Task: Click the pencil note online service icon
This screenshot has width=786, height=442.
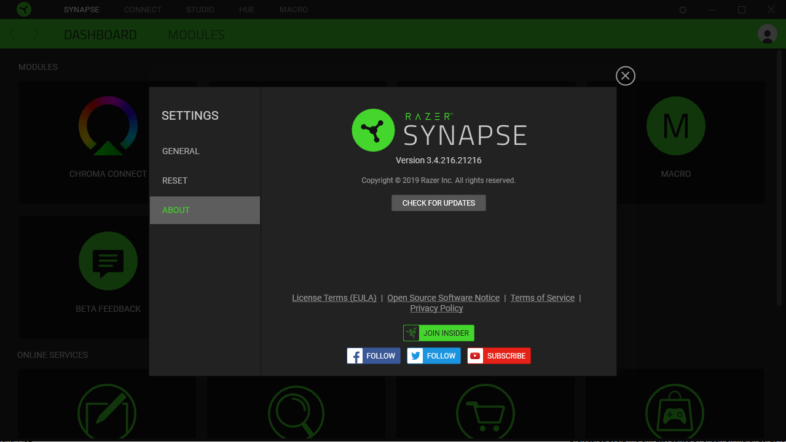Action: pyautogui.click(x=108, y=412)
